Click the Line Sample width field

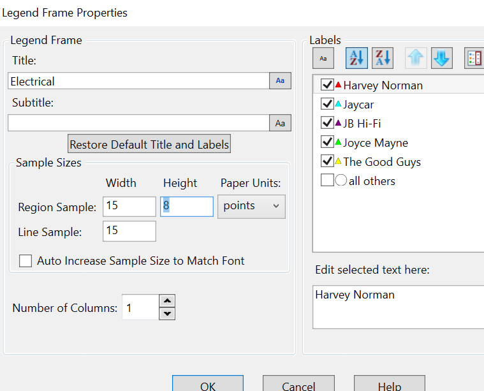click(x=129, y=231)
